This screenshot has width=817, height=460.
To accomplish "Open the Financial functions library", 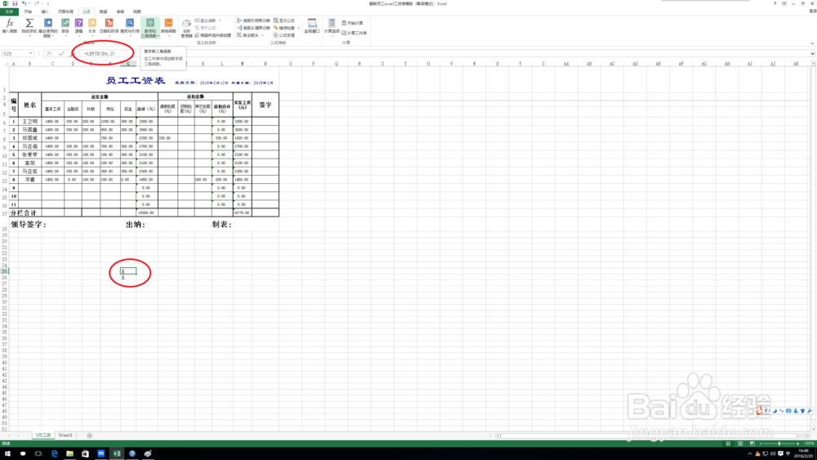I will point(65,26).
